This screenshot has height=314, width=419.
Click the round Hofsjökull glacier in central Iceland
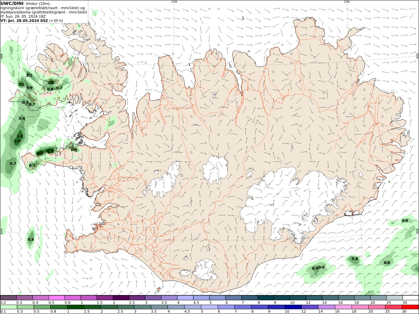215,169
